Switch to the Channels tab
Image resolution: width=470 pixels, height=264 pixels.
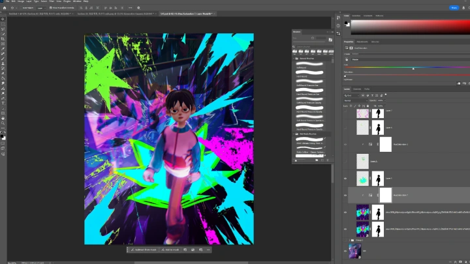tap(357, 89)
